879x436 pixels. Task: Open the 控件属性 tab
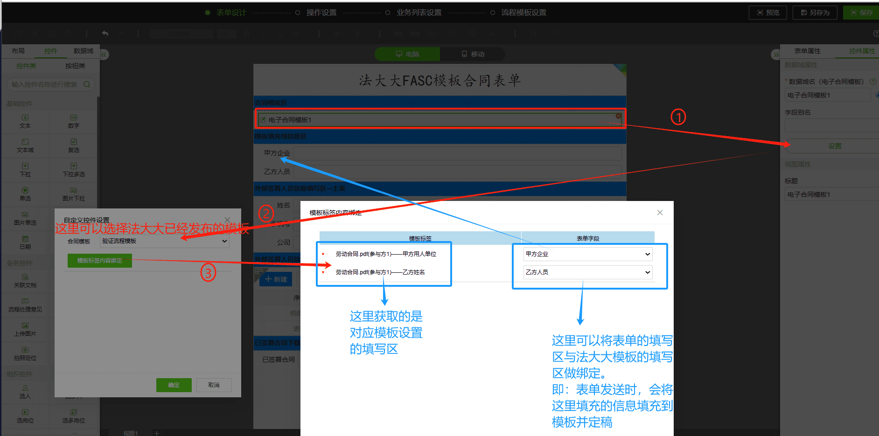862,51
